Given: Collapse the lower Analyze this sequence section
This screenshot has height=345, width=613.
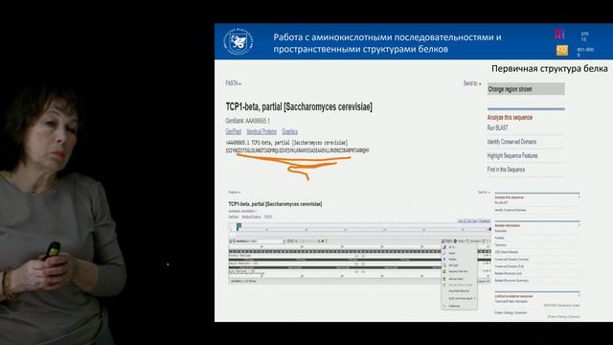Looking at the screenshot, I should coord(579,197).
